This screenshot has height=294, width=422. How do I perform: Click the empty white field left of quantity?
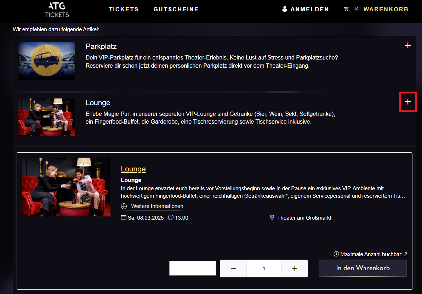[193, 268]
